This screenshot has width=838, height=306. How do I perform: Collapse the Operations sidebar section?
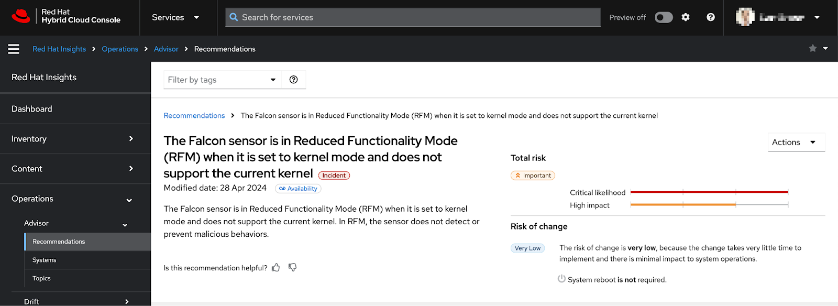coord(75,199)
